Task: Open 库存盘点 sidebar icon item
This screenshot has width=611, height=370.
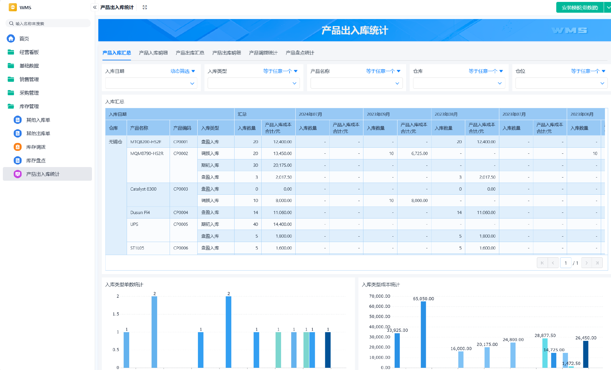Action: pos(18,161)
